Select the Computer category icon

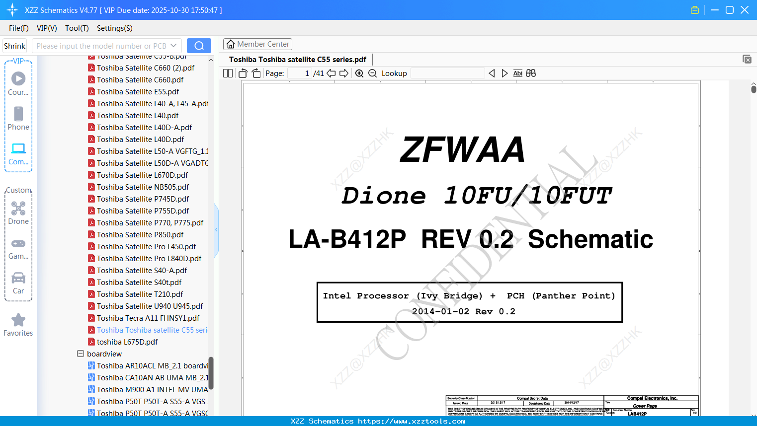click(18, 153)
